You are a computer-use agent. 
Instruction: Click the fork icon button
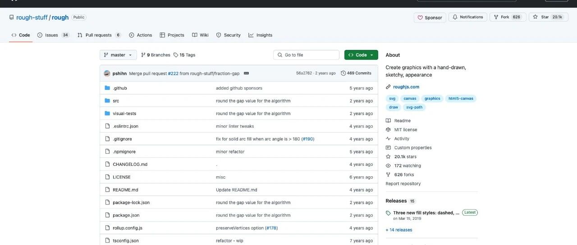click(496, 17)
